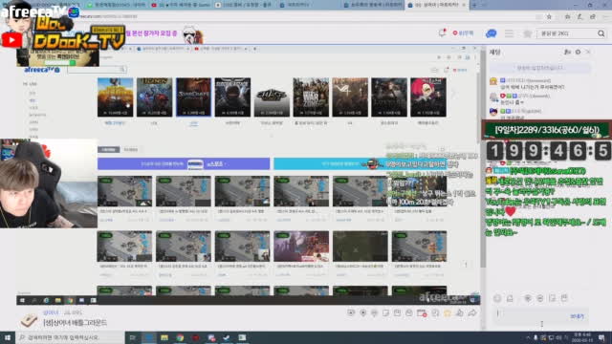Click the chat send button
This screenshot has height=344, width=612.
(x=578, y=316)
